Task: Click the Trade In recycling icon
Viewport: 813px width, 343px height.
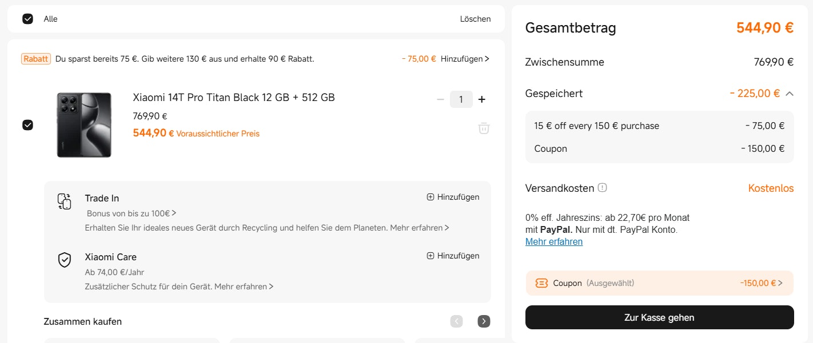Action: [64, 201]
